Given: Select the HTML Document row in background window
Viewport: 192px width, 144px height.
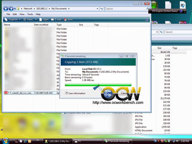Looking at the screenshot, I should point(152,130).
